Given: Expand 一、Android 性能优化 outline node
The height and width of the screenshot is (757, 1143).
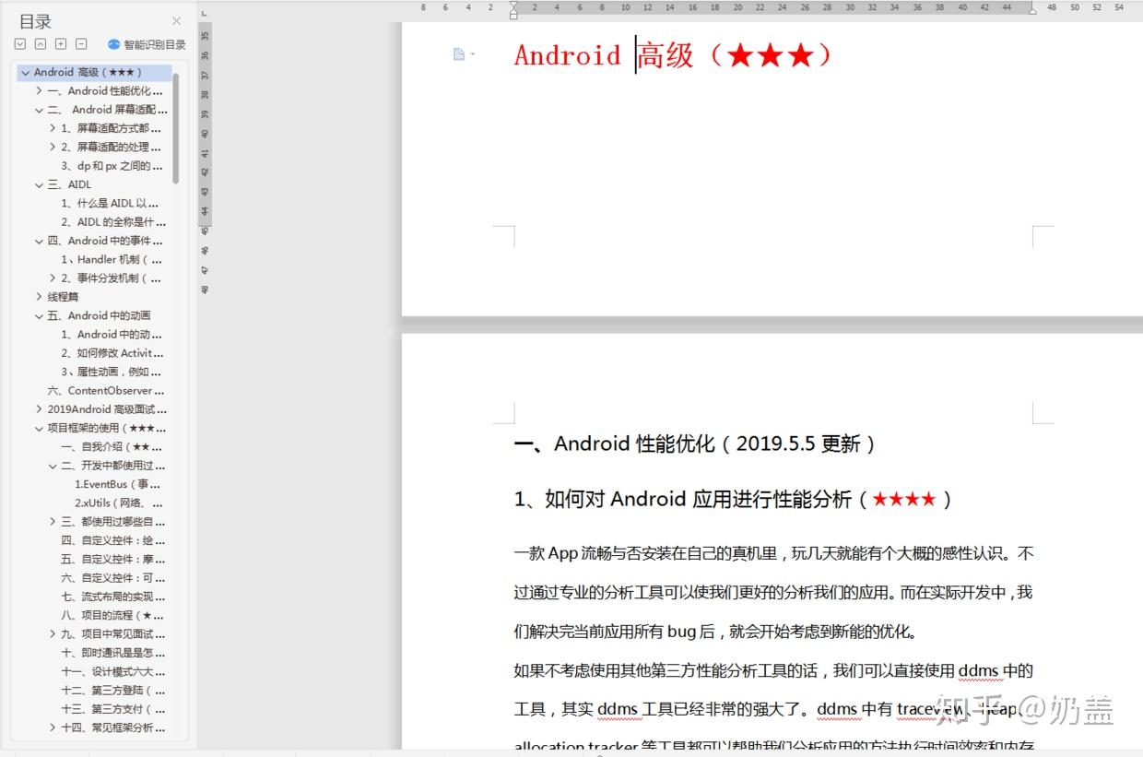Looking at the screenshot, I should [x=39, y=90].
